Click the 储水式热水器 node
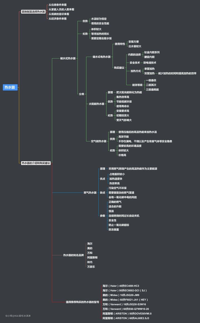 (68, 58)
